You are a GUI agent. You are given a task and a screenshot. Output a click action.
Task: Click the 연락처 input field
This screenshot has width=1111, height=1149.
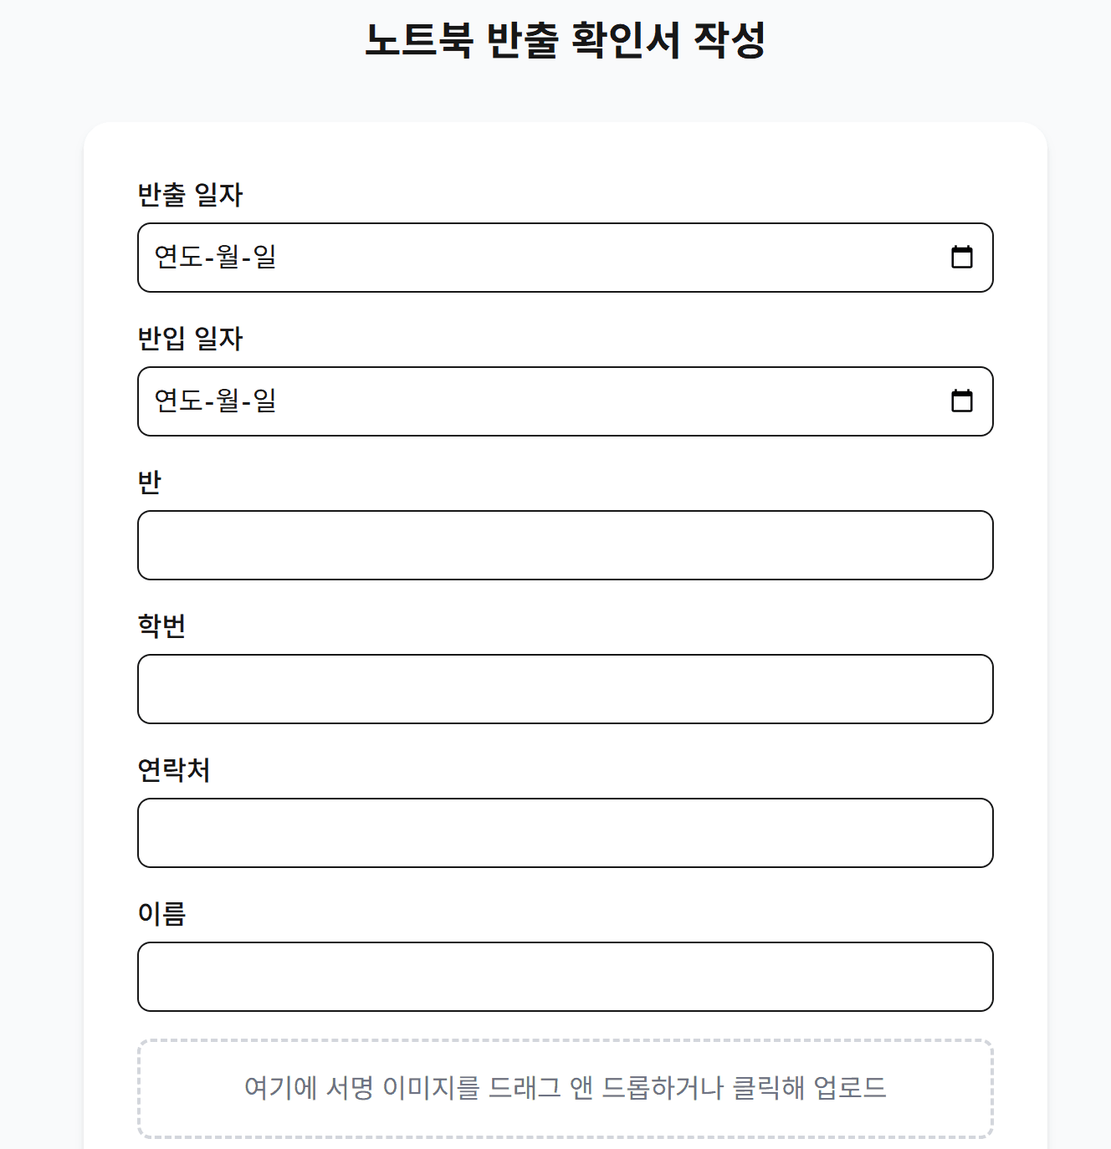(x=565, y=833)
